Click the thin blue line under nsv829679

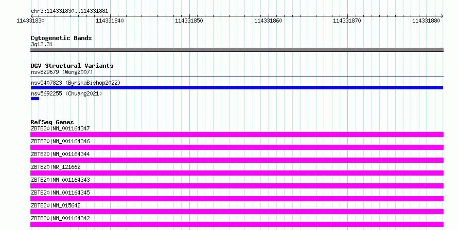tap(237, 76)
